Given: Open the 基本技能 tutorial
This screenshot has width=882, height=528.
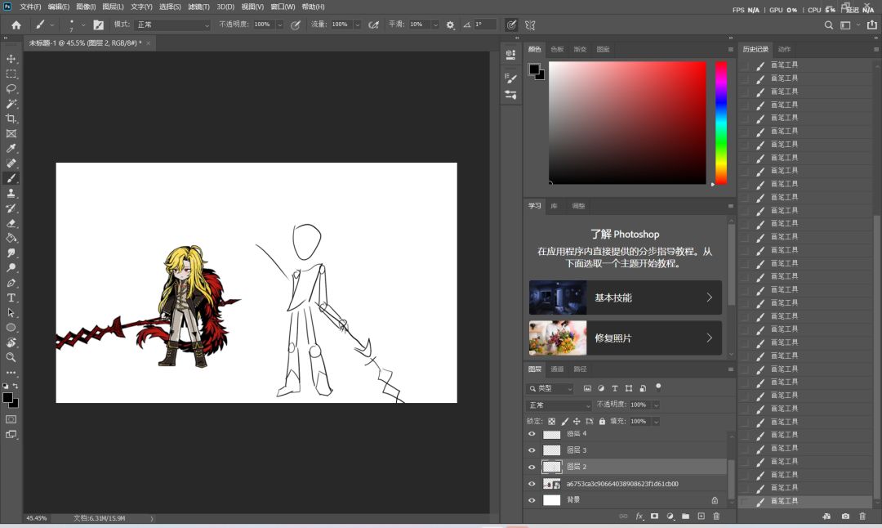Looking at the screenshot, I should 625,298.
